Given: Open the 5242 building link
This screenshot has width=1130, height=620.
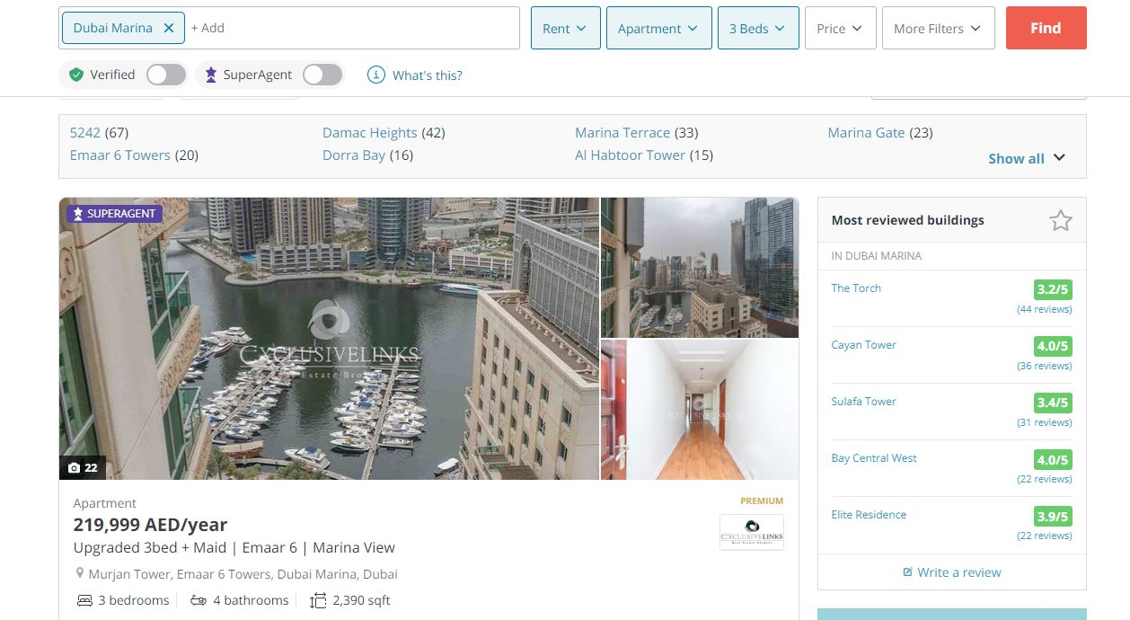Looking at the screenshot, I should point(85,133).
